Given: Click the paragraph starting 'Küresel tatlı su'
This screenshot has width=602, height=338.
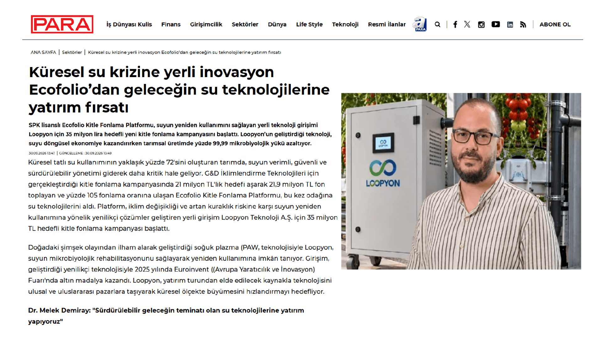Looking at the screenshot, I should coord(183,195).
